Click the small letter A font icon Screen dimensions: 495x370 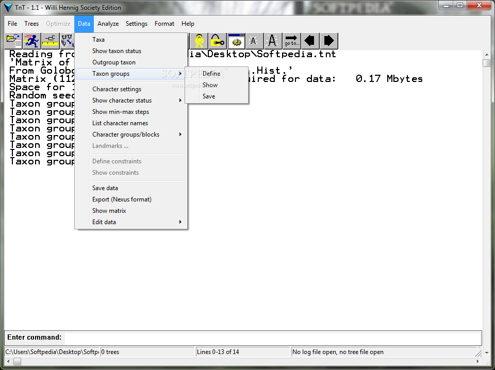[x=254, y=41]
